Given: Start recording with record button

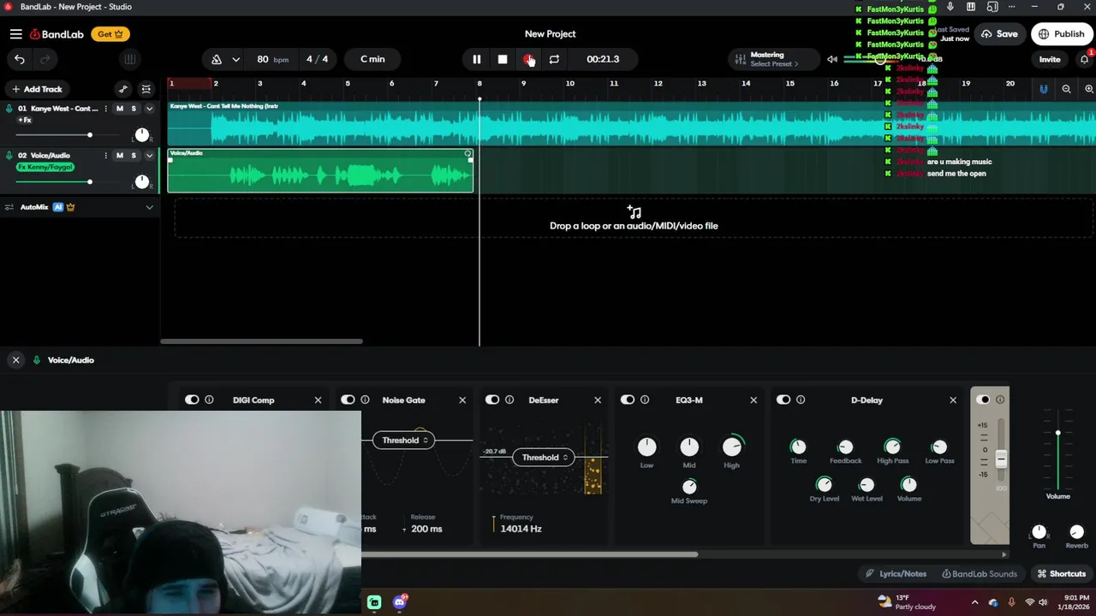Looking at the screenshot, I should (528, 59).
